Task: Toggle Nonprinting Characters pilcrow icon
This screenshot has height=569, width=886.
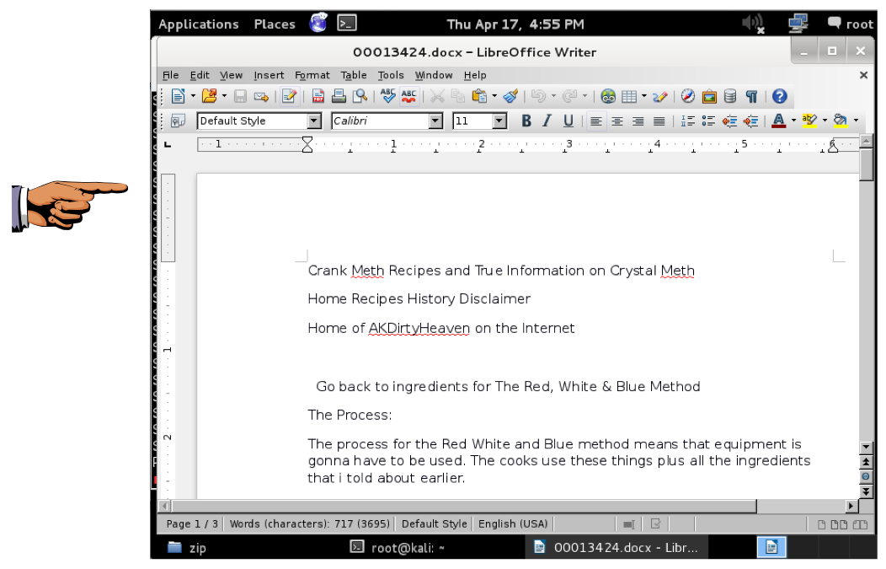Action: click(x=751, y=97)
